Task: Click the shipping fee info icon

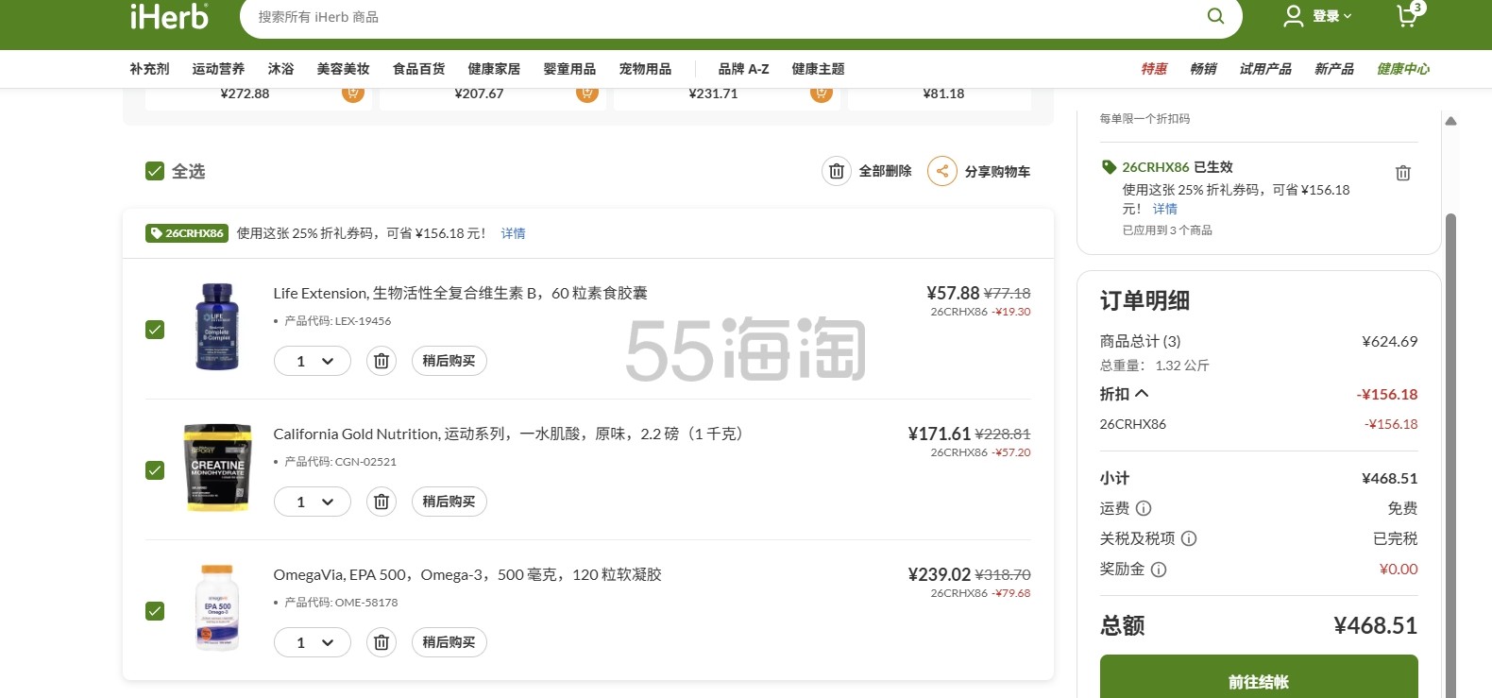Action: 1144,508
